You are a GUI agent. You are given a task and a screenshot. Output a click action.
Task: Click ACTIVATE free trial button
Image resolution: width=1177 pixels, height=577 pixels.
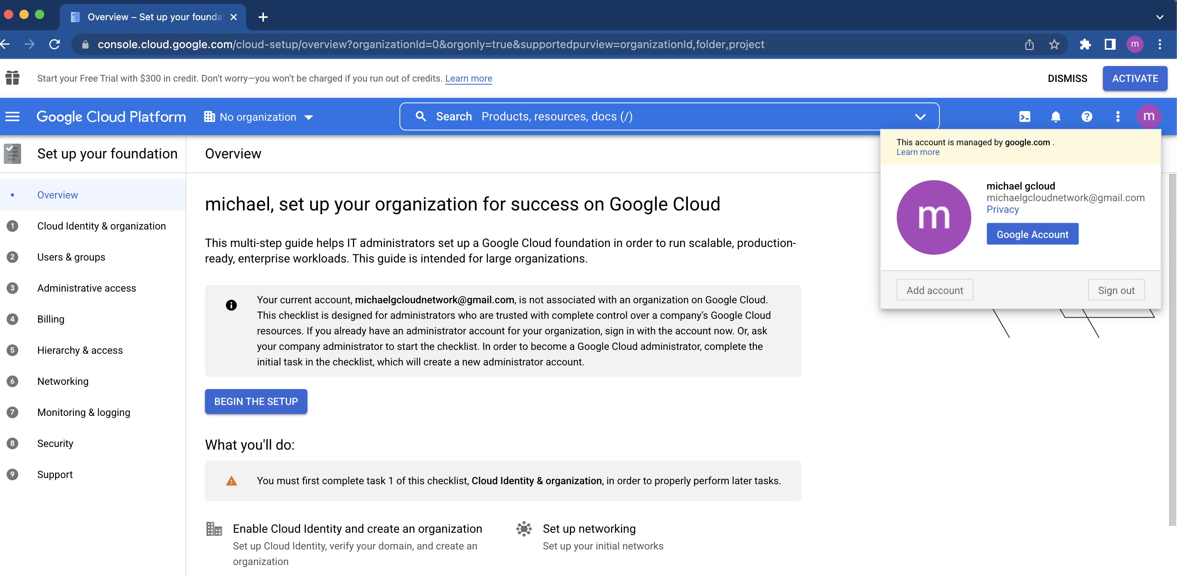(x=1135, y=78)
